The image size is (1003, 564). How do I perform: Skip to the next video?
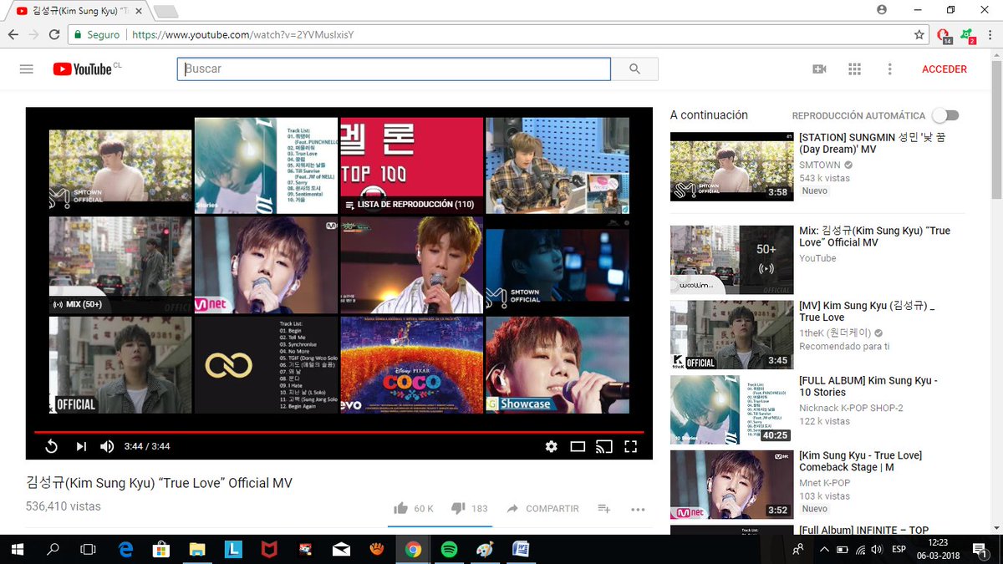tap(81, 446)
